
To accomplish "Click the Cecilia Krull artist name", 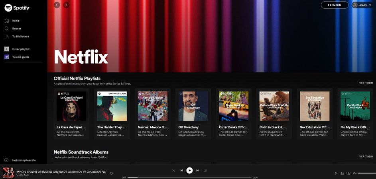I will pos(22,175).
